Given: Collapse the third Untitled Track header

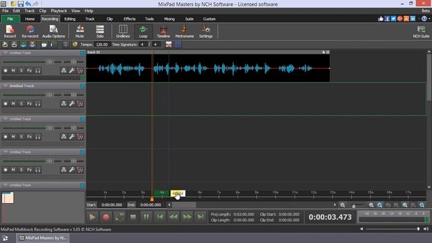Looking at the screenshot, I should click(5, 119).
